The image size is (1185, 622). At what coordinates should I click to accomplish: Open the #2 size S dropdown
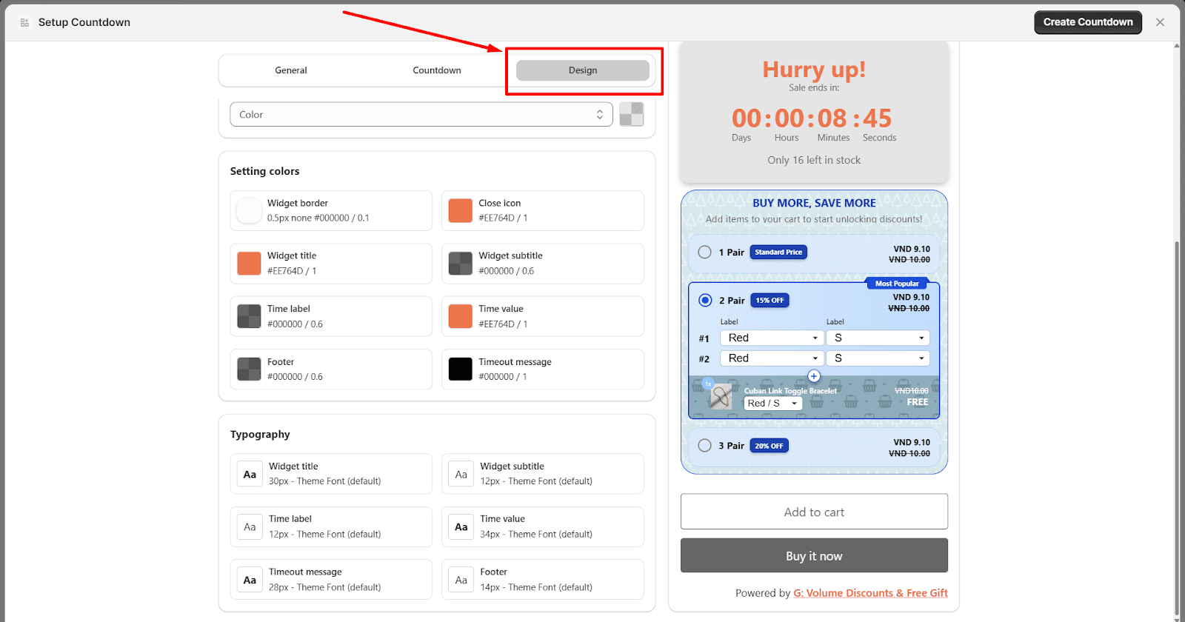click(878, 358)
